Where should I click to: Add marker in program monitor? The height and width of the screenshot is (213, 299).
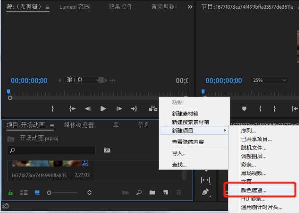[x=244, y=109]
